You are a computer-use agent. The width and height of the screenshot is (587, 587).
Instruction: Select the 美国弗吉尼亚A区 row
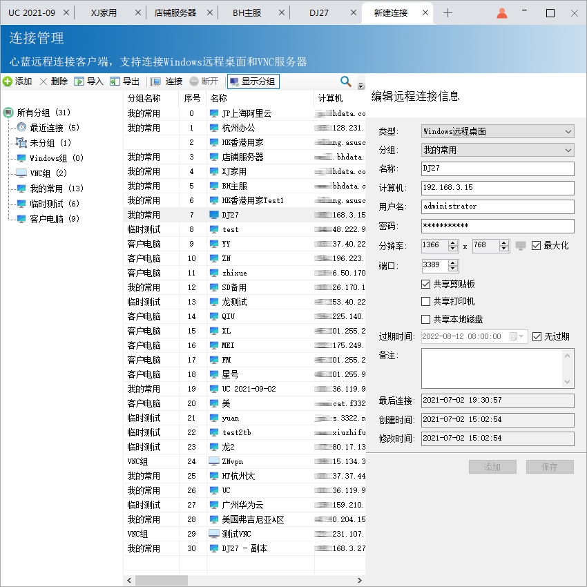point(244,519)
